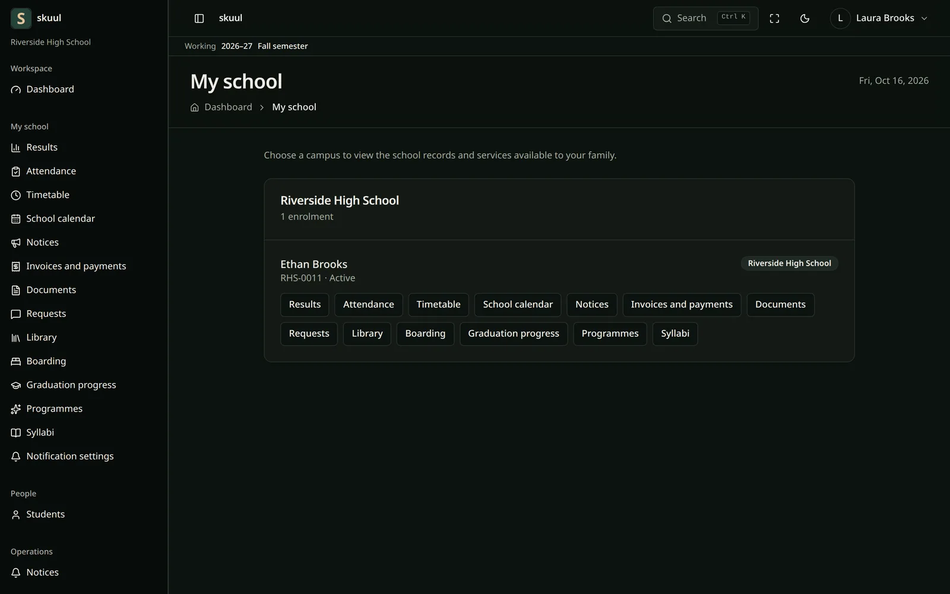Click the Syllabi book icon in sidebar
The height and width of the screenshot is (594, 950).
coord(16,433)
